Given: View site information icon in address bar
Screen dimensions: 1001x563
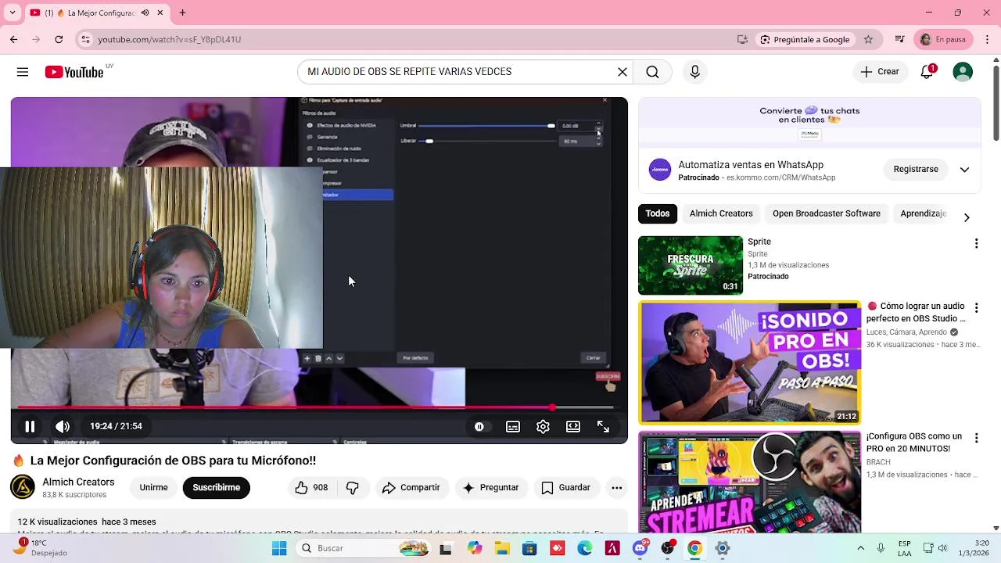Looking at the screenshot, I should tap(85, 39).
